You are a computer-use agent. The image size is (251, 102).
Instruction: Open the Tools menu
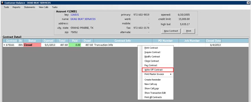[x=6, y=7]
